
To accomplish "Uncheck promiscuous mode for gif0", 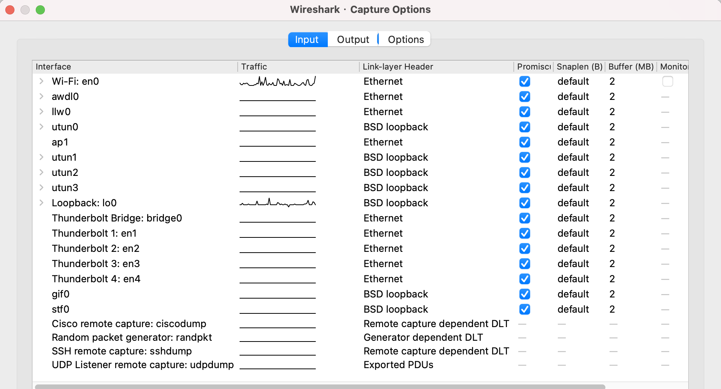I will (x=525, y=294).
